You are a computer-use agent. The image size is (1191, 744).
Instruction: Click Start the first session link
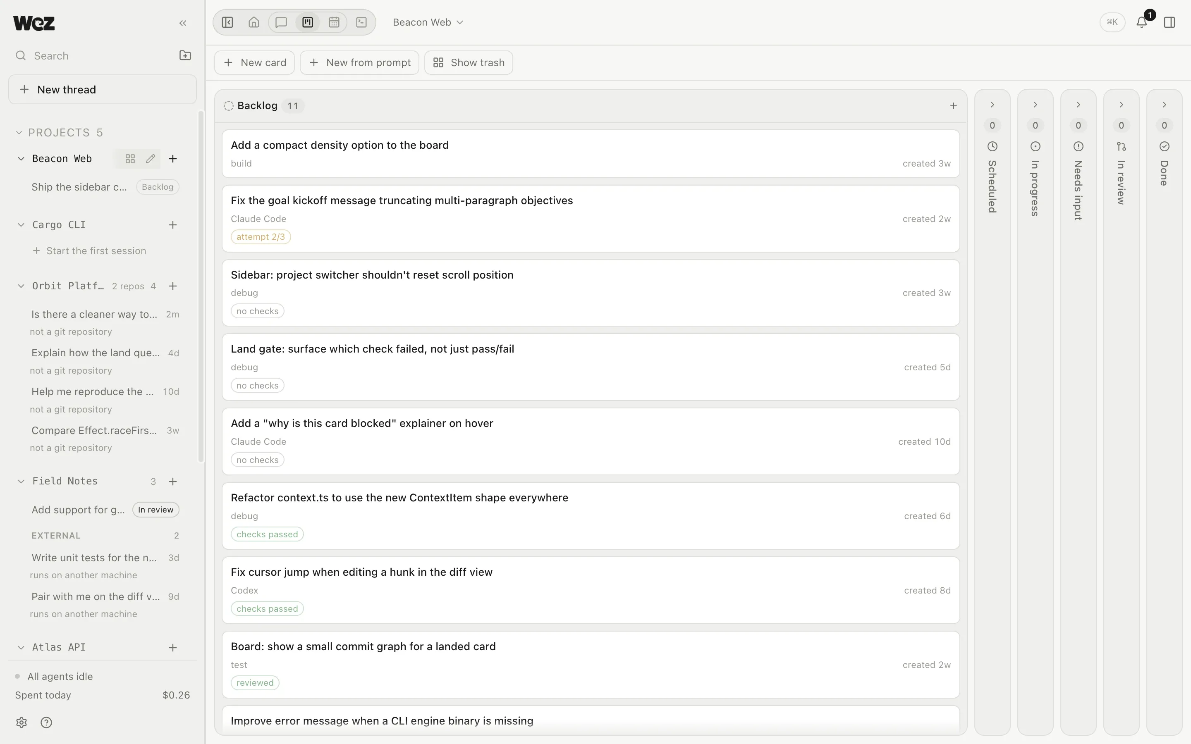[90, 251]
